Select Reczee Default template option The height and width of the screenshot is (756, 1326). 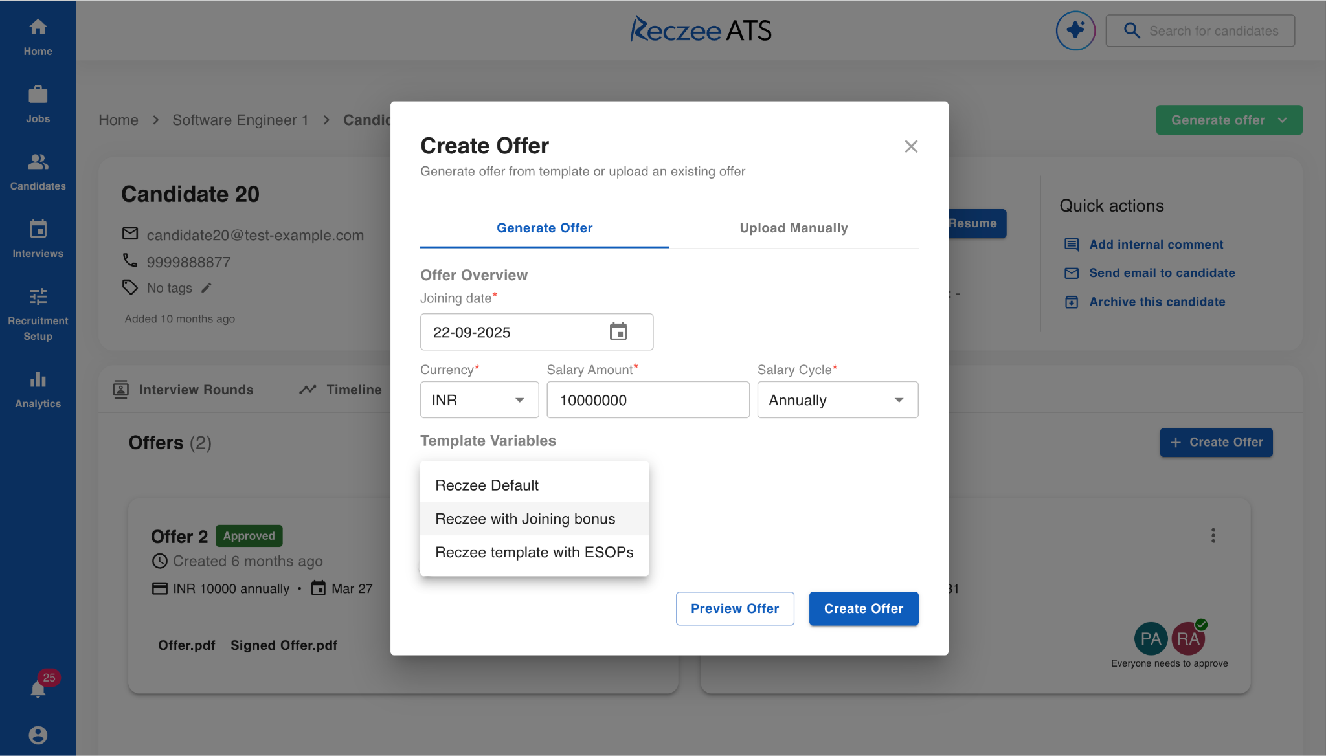click(x=534, y=485)
